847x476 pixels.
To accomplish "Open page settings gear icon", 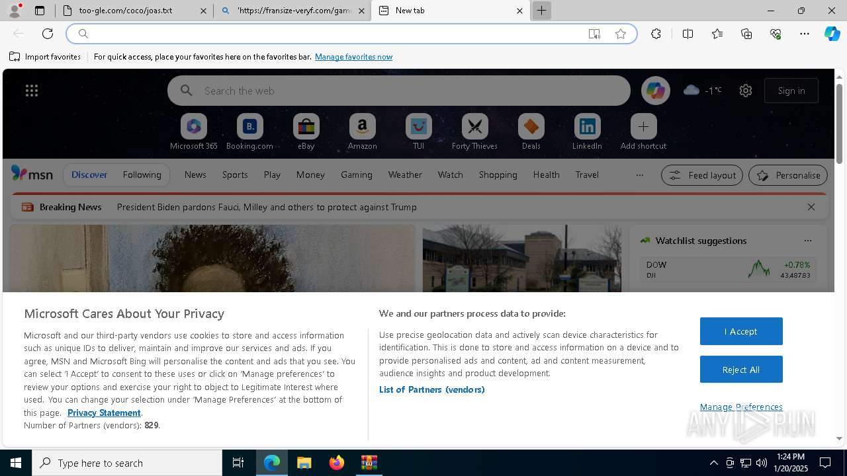I will (746, 91).
